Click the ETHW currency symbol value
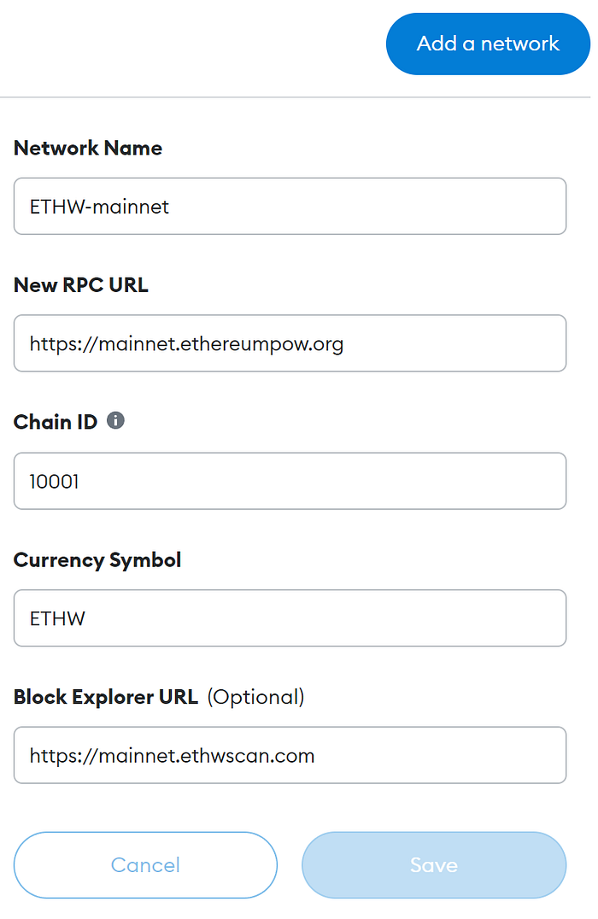598x919 pixels. click(57, 618)
